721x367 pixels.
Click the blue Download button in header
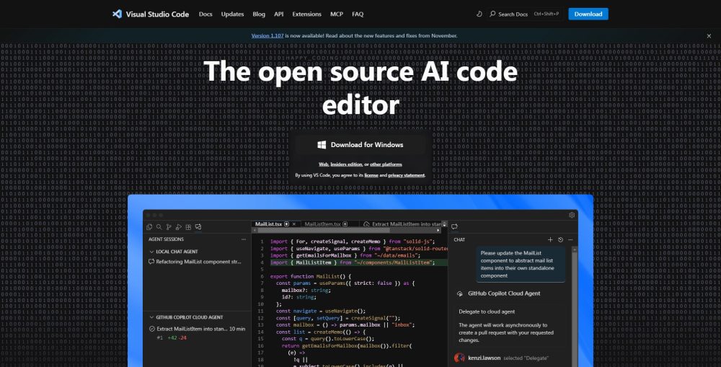(588, 14)
